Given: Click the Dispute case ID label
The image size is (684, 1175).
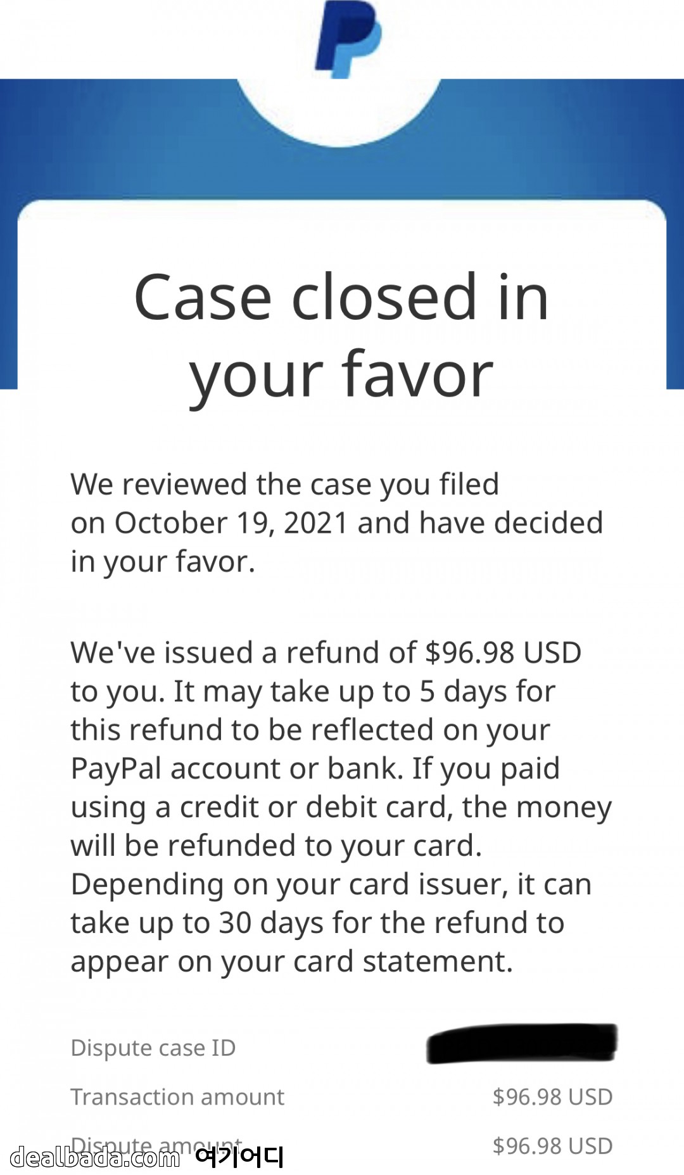Looking at the screenshot, I should click(153, 1048).
